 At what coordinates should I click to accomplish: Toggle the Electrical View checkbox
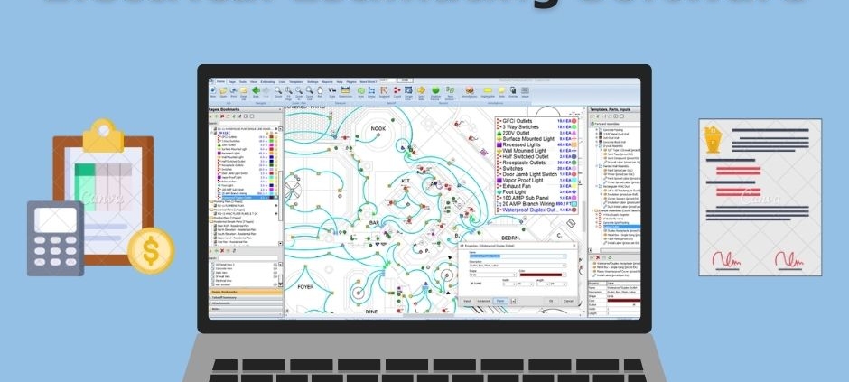coord(213,281)
